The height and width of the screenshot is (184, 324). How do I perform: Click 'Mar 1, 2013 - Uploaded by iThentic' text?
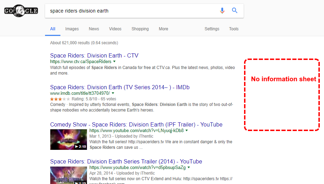[x=121, y=136]
